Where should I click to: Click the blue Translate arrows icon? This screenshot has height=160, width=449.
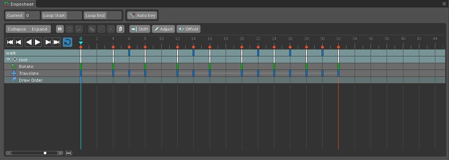coord(14,73)
